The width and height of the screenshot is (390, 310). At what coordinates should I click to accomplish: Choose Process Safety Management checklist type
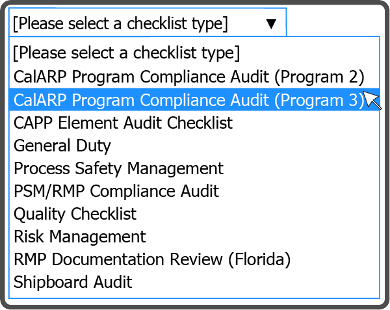[x=118, y=168]
